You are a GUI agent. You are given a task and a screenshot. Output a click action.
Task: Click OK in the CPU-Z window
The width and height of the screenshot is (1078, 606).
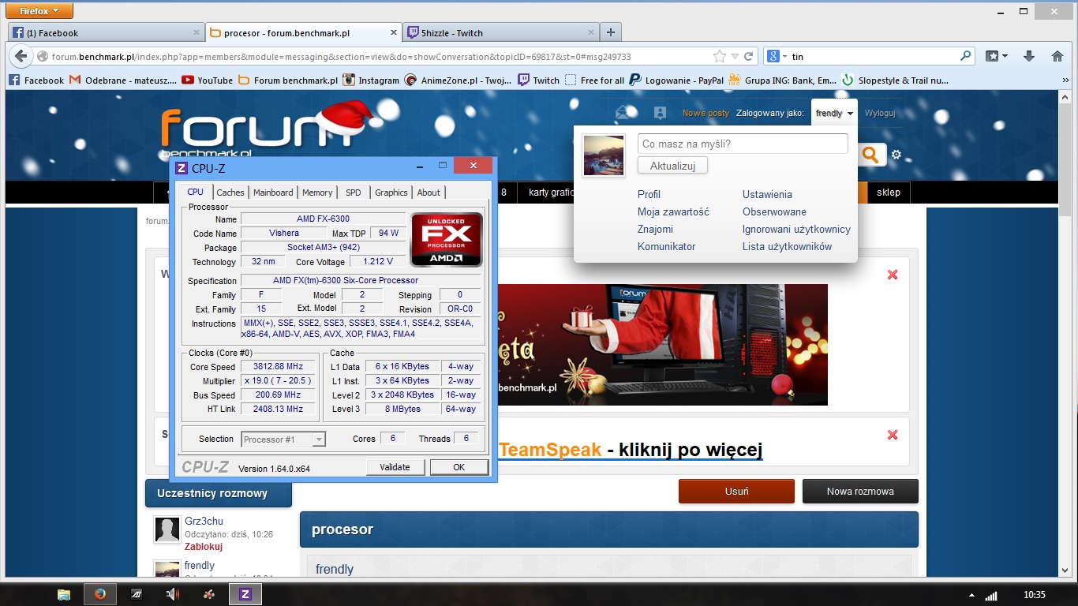459,467
